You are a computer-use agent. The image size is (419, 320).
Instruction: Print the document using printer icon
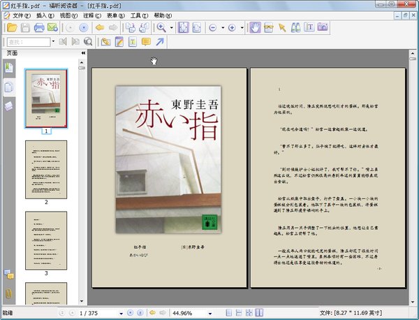pyautogui.click(x=39, y=28)
